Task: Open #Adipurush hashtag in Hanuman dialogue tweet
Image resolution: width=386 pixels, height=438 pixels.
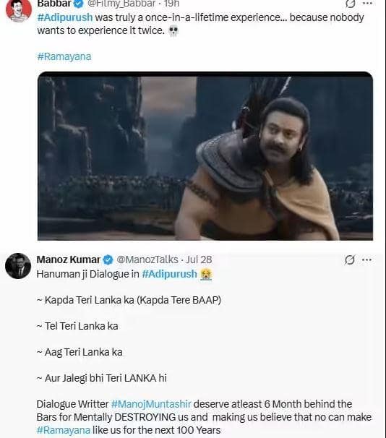Action: pyautogui.click(x=169, y=274)
